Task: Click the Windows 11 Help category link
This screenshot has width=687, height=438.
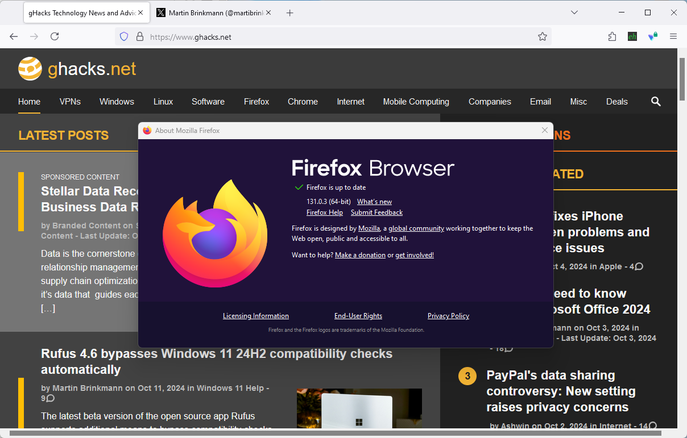Action: point(230,388)
